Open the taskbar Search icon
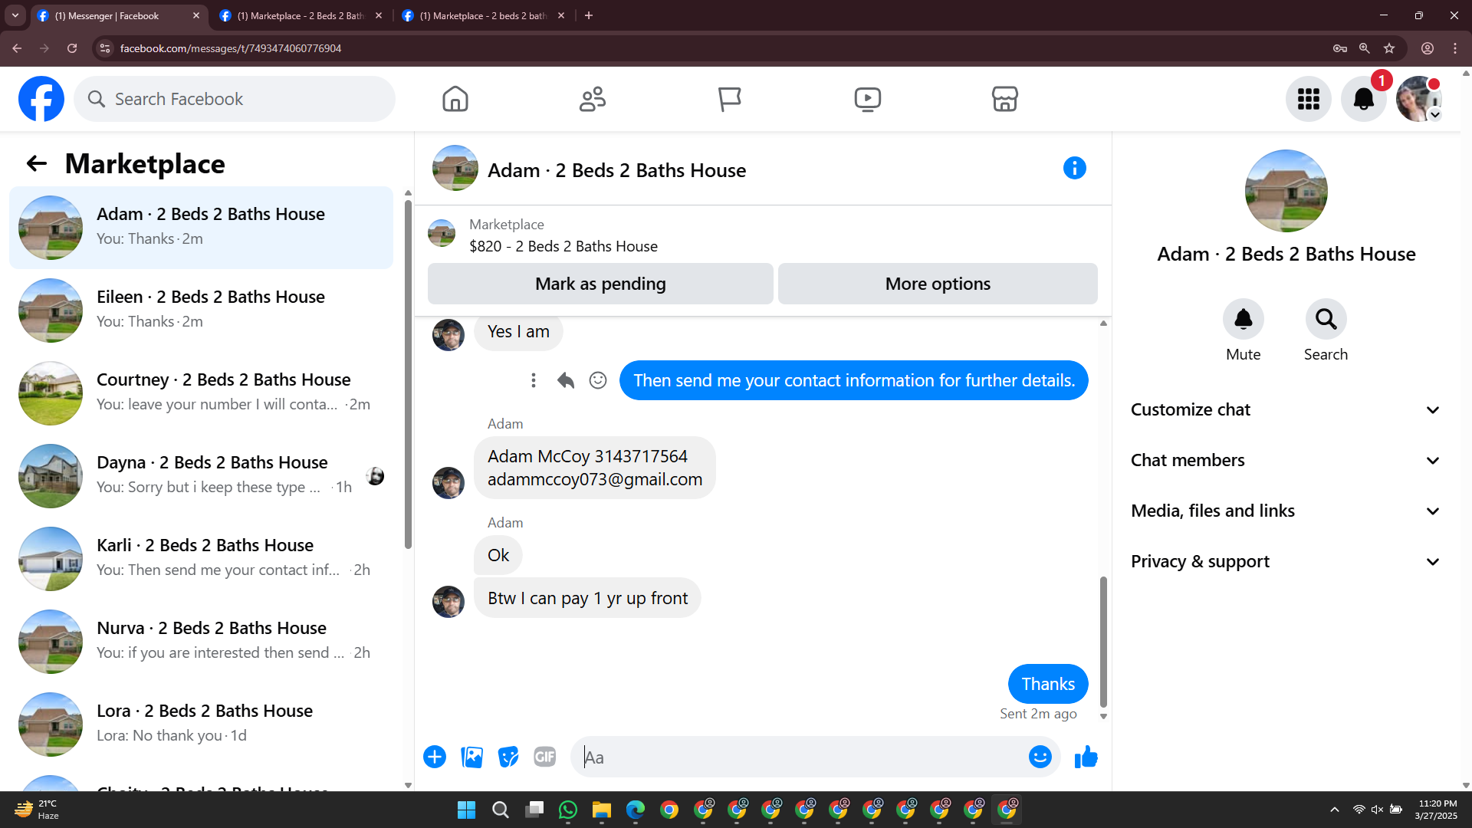1472x828 pixels. 501,810
